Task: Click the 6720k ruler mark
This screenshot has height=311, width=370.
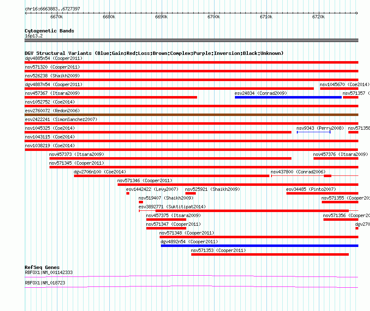Action: pos(318,17)
